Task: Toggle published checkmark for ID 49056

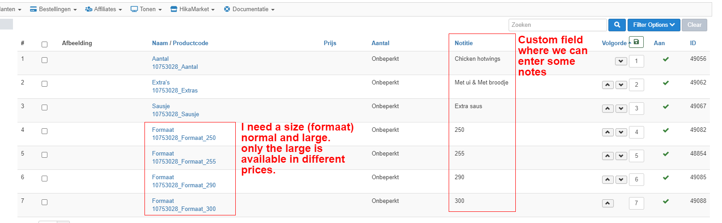Action: 666,59
